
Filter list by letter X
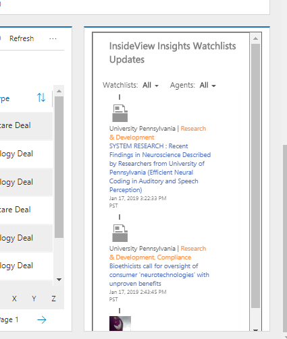pyautogui.click(x=14, y=299)
